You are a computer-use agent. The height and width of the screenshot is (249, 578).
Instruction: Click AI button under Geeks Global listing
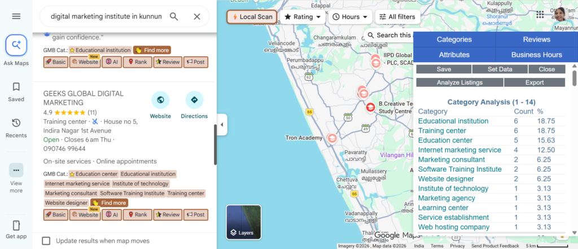click(112, 215)
